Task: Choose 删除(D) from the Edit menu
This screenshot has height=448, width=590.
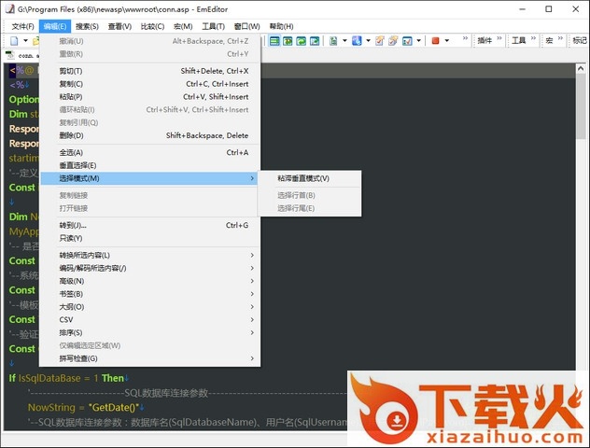Action: [x=149, y=135]
